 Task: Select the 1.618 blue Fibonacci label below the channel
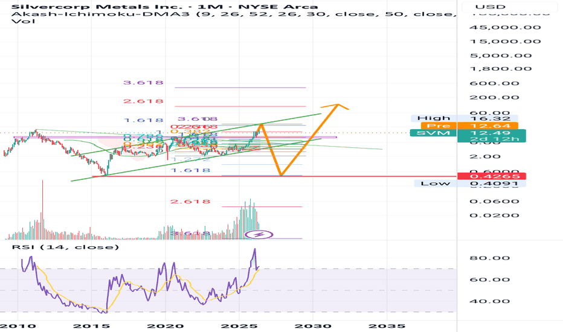point(190,170)
